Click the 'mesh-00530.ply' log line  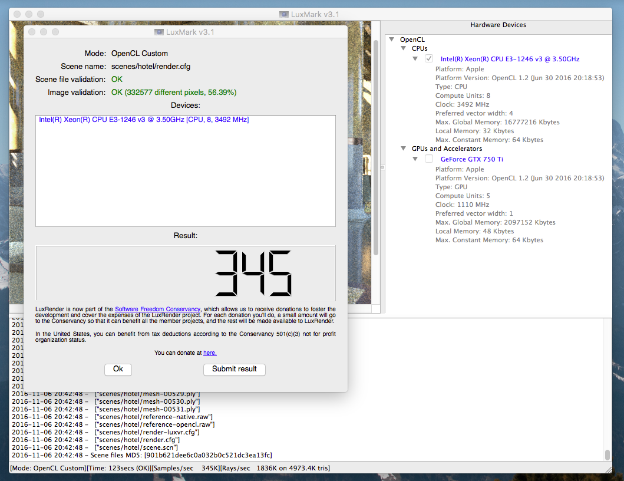coord(106,402)
